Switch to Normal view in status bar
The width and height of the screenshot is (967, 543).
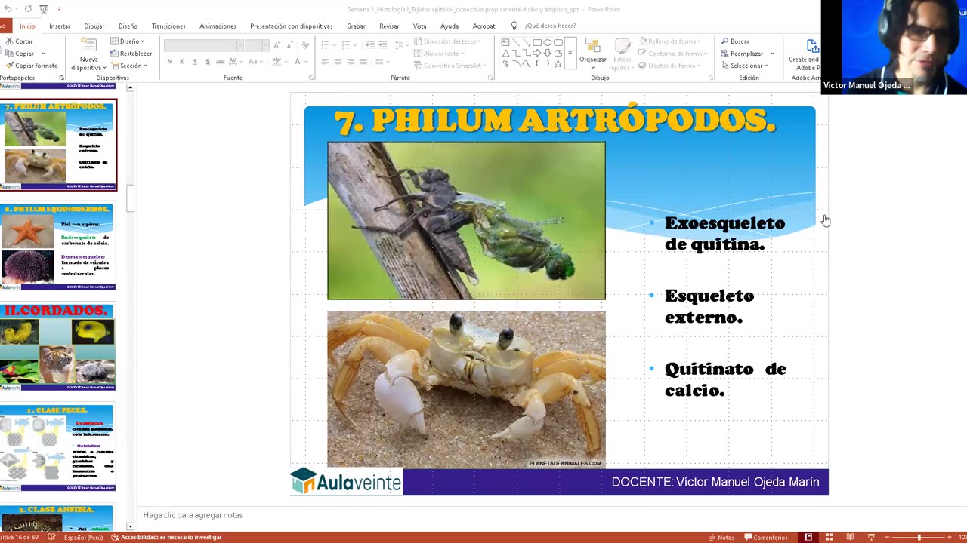[x=808, y=537]
